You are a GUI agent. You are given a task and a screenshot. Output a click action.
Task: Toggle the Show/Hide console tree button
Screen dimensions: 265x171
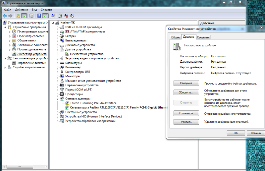(24, 16)
